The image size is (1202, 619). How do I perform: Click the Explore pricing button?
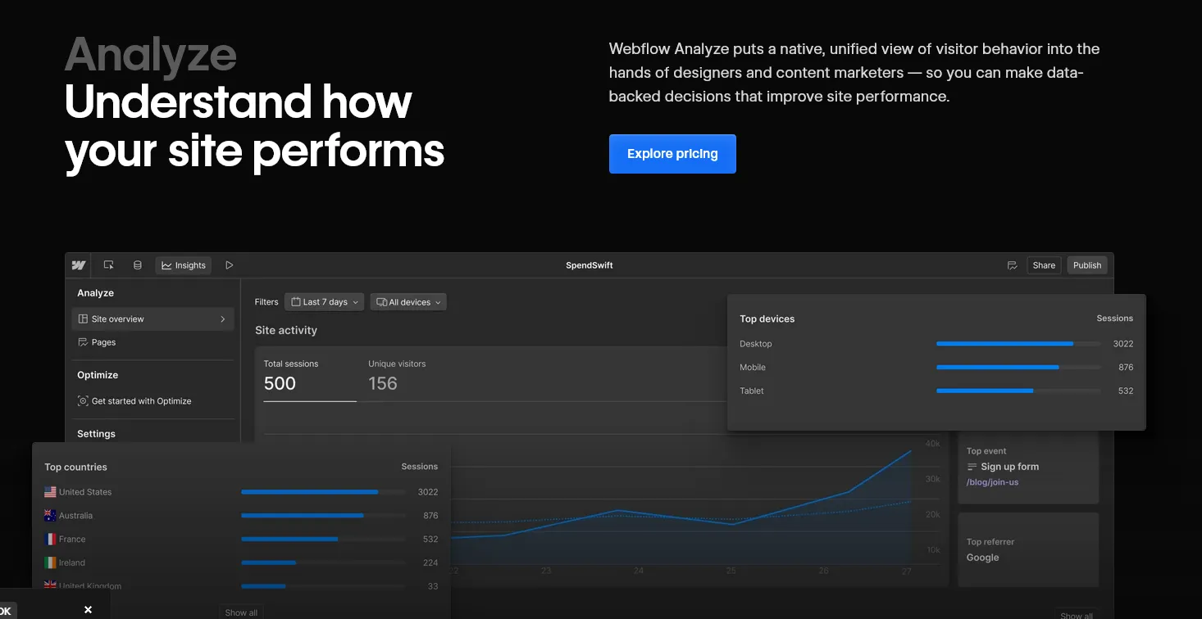click(x=672, y=154)
